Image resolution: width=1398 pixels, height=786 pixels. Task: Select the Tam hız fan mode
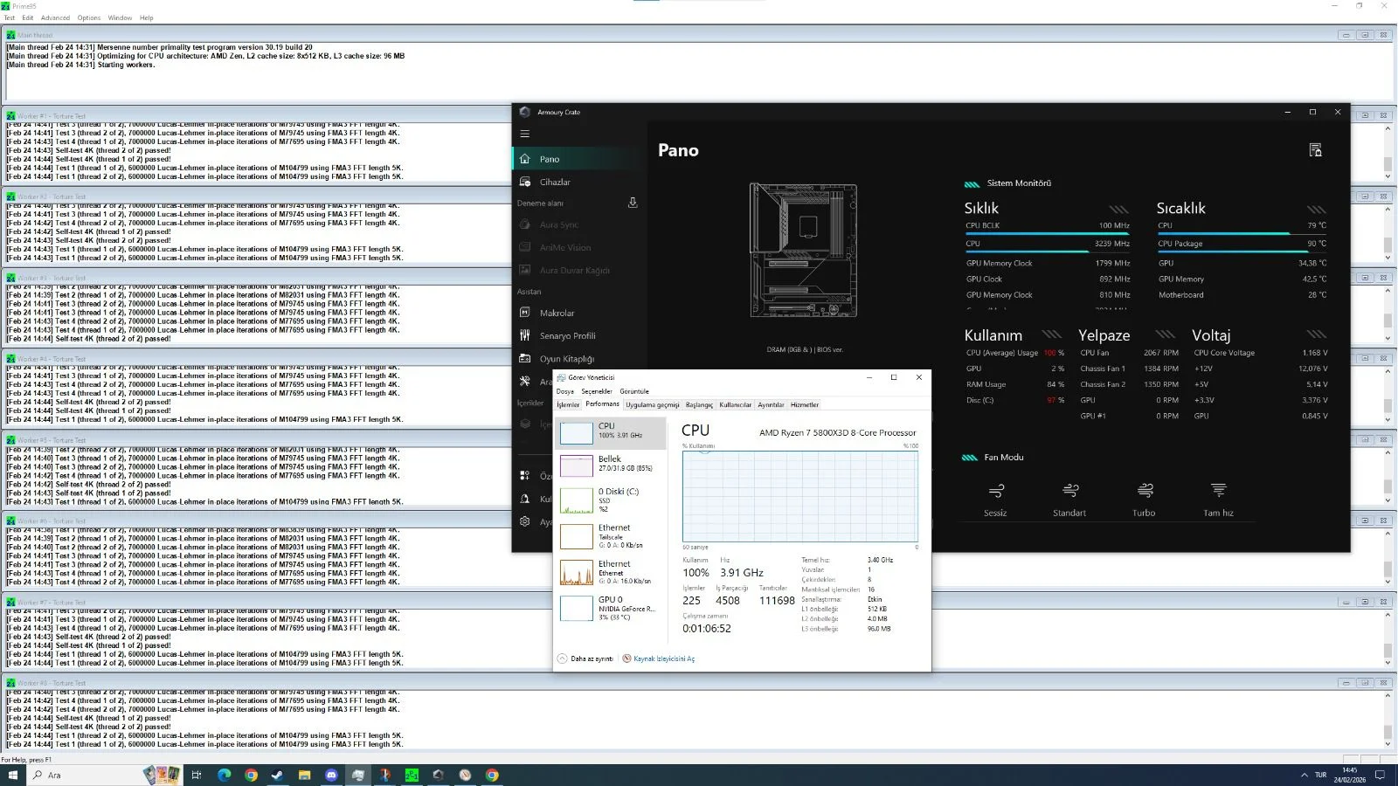[1218, 499]
